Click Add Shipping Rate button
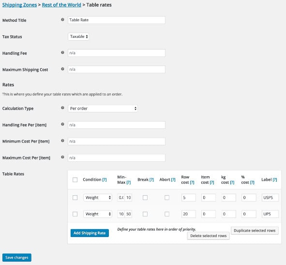The width and height of the screenshot is (286, 265). point(90,233)
